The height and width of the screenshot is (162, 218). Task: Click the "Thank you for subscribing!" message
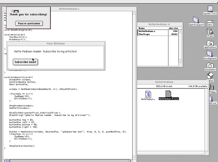(28, 14)
